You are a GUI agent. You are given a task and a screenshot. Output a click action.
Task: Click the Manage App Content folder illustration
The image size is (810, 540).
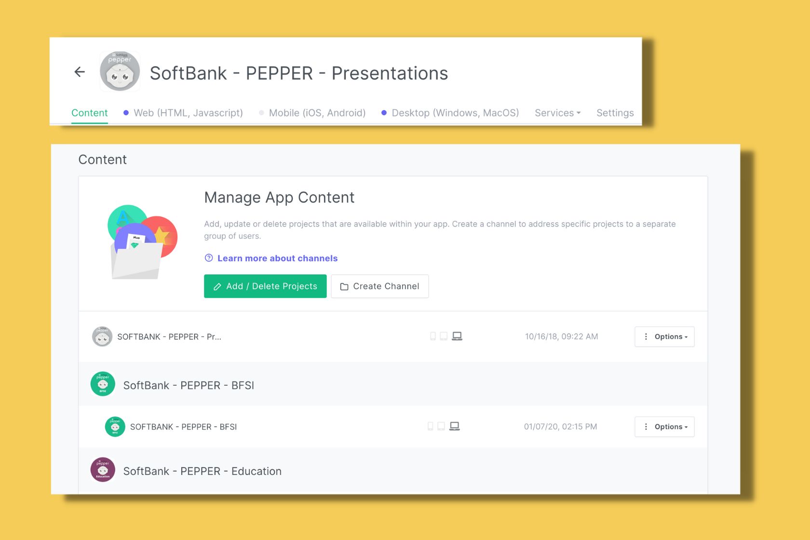(x=141, y=240)
